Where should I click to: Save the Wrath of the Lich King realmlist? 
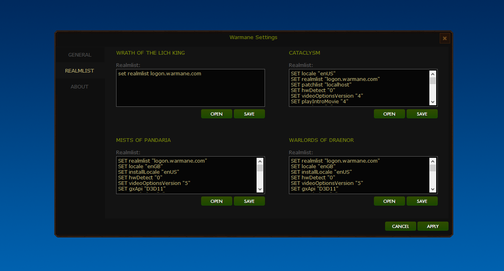(x=249, y=114)
